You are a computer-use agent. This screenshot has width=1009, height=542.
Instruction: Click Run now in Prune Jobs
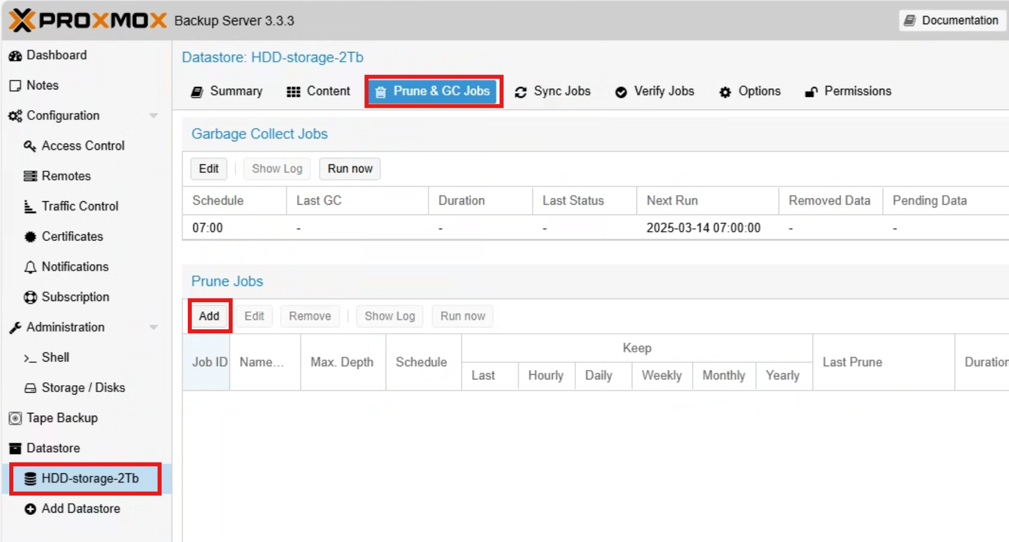[463, 316]
